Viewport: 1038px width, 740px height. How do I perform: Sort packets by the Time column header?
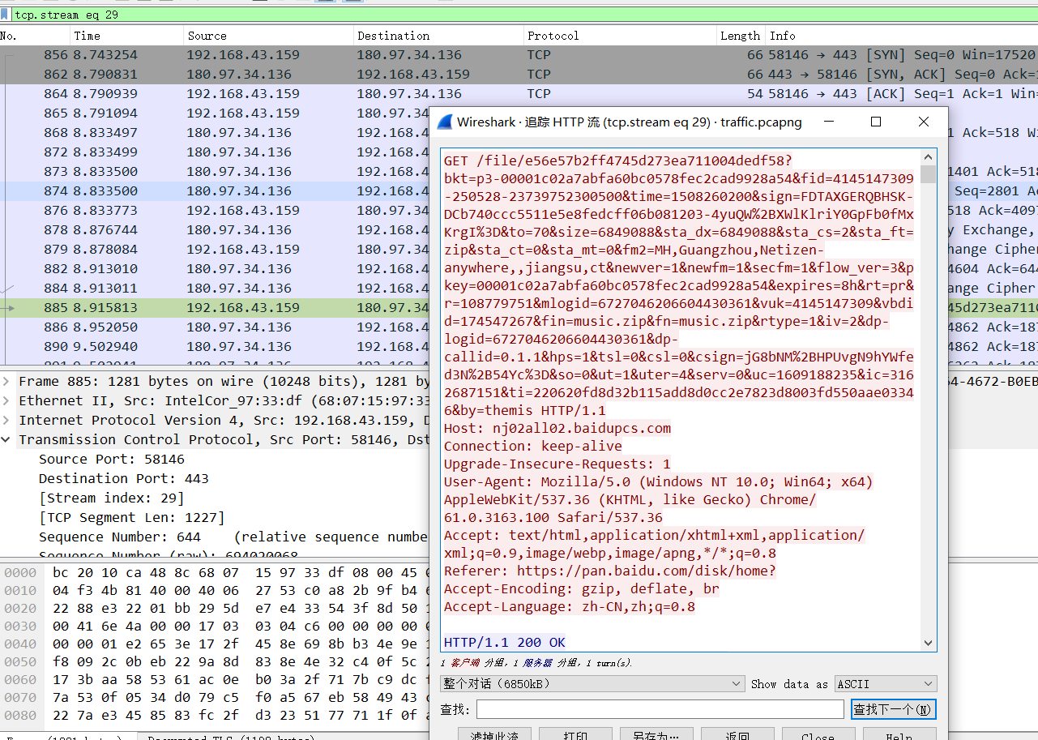[126, 36]
